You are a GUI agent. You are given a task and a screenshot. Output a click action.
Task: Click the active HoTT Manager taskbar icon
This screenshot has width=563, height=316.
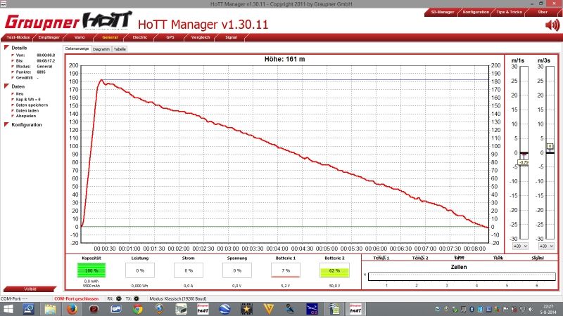tap(355, 309)
